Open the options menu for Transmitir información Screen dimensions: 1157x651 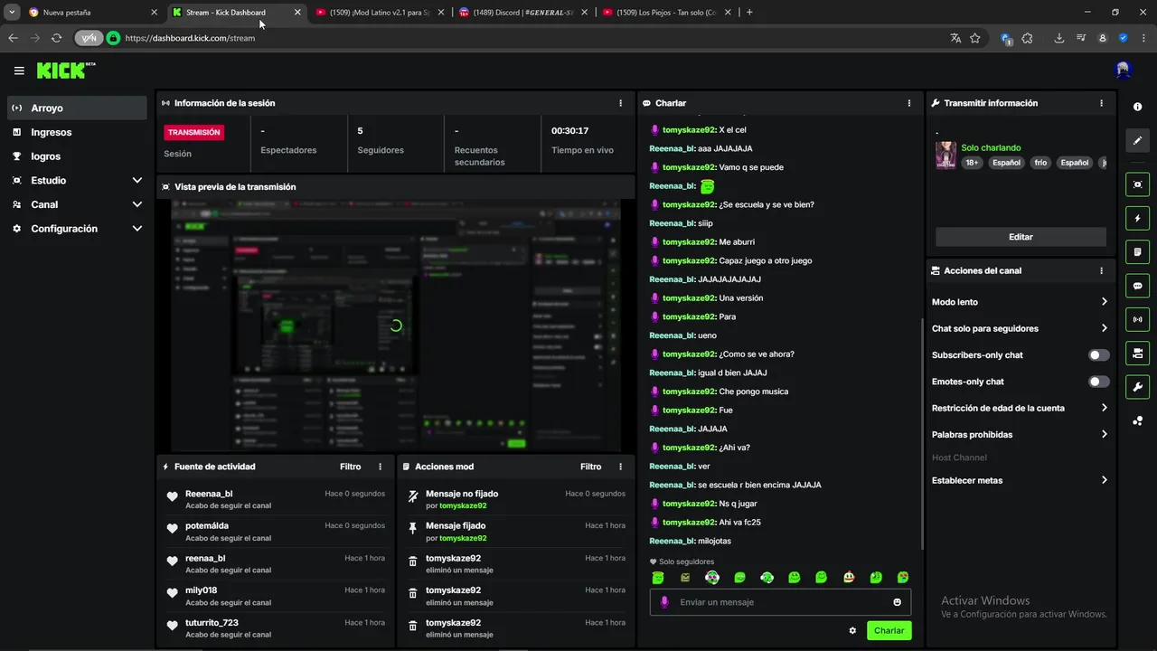tap(1101, 103)
